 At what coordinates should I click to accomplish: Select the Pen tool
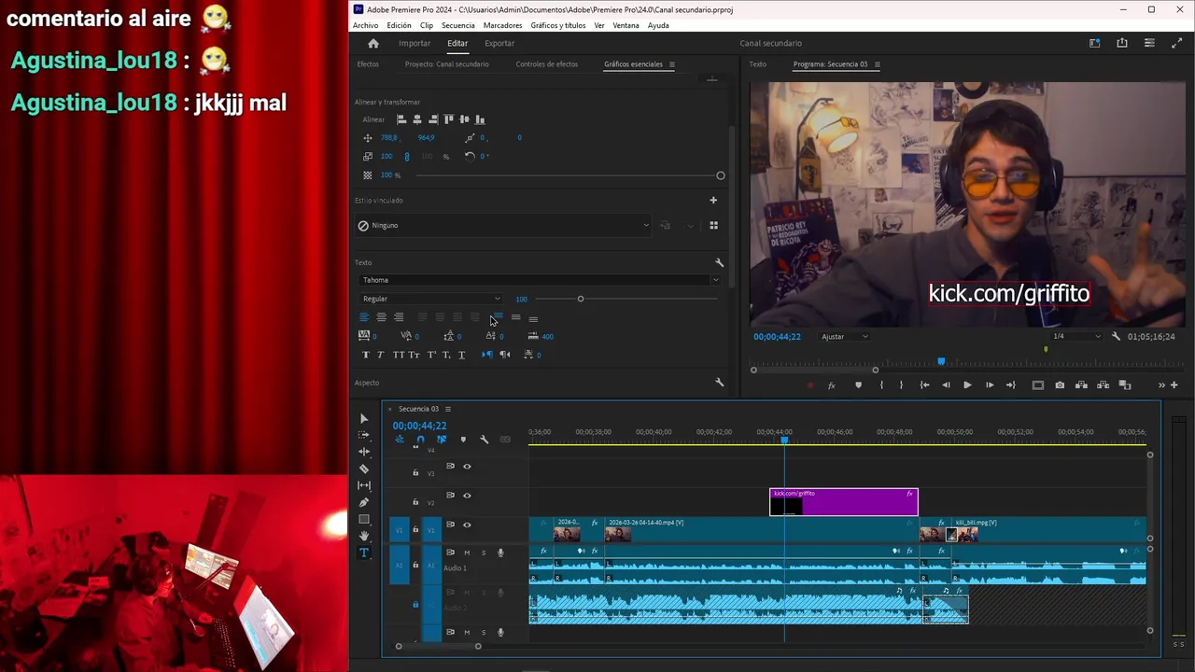tap(364, 502)
